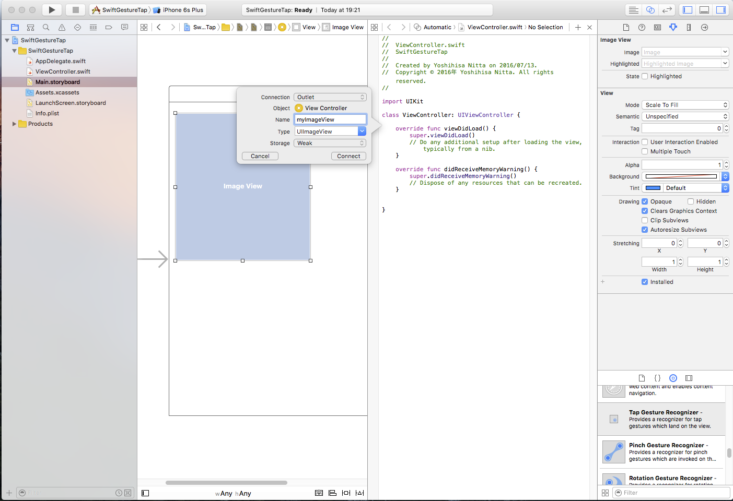Show the Object library icon
Image resolution: width=733 pixels, height=501 pixels.
coord(673,378)
